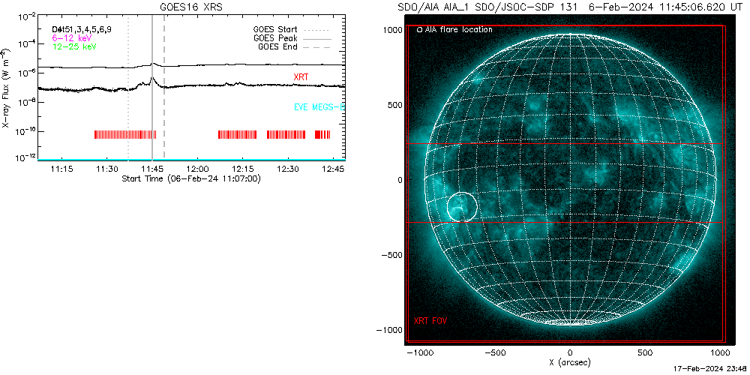This screenshot has width=750, height=375.
Task: Click the flare peak on the lower flux curve
Action: 151,79
